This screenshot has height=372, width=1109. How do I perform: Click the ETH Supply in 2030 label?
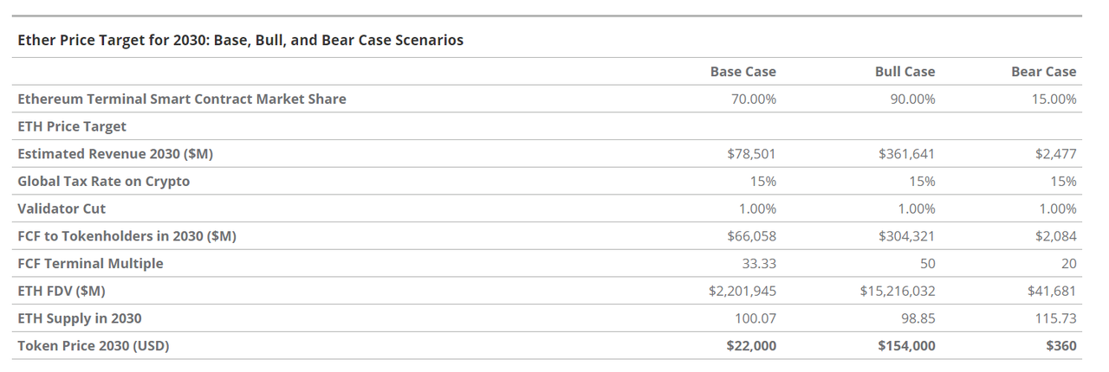[x=80, y=318]
